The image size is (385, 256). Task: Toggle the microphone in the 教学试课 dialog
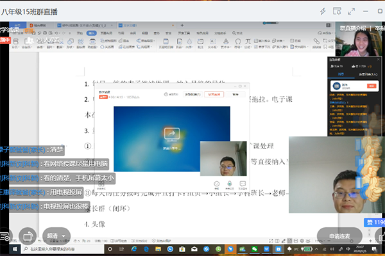tap(230, 184)
